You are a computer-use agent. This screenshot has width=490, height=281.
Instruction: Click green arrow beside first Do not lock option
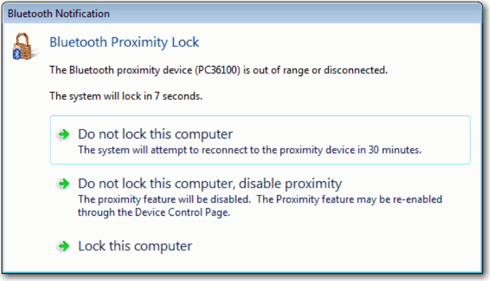tap(63, 134)
